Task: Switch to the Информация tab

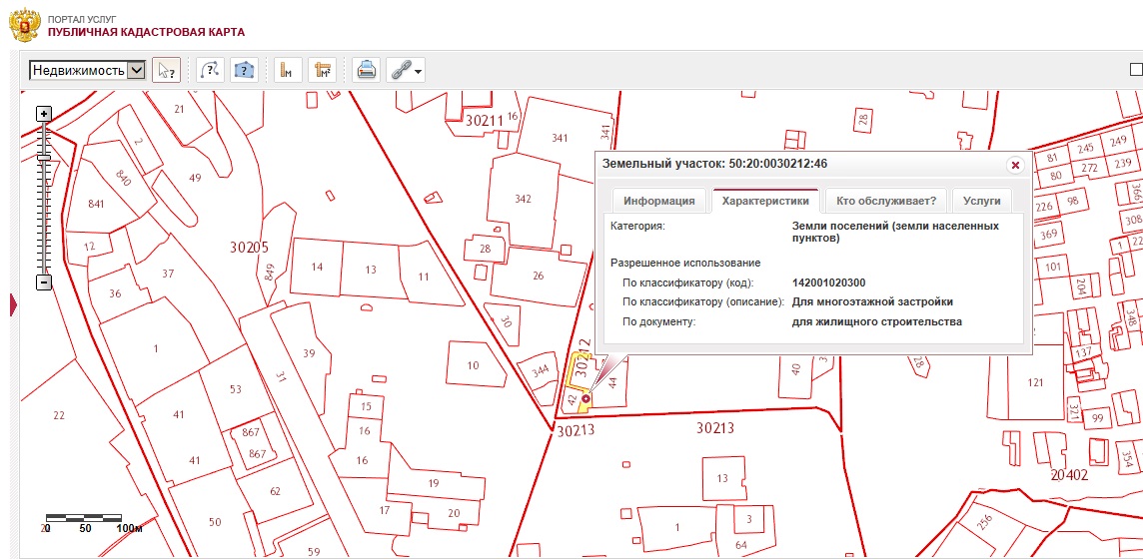Action: 659,201
